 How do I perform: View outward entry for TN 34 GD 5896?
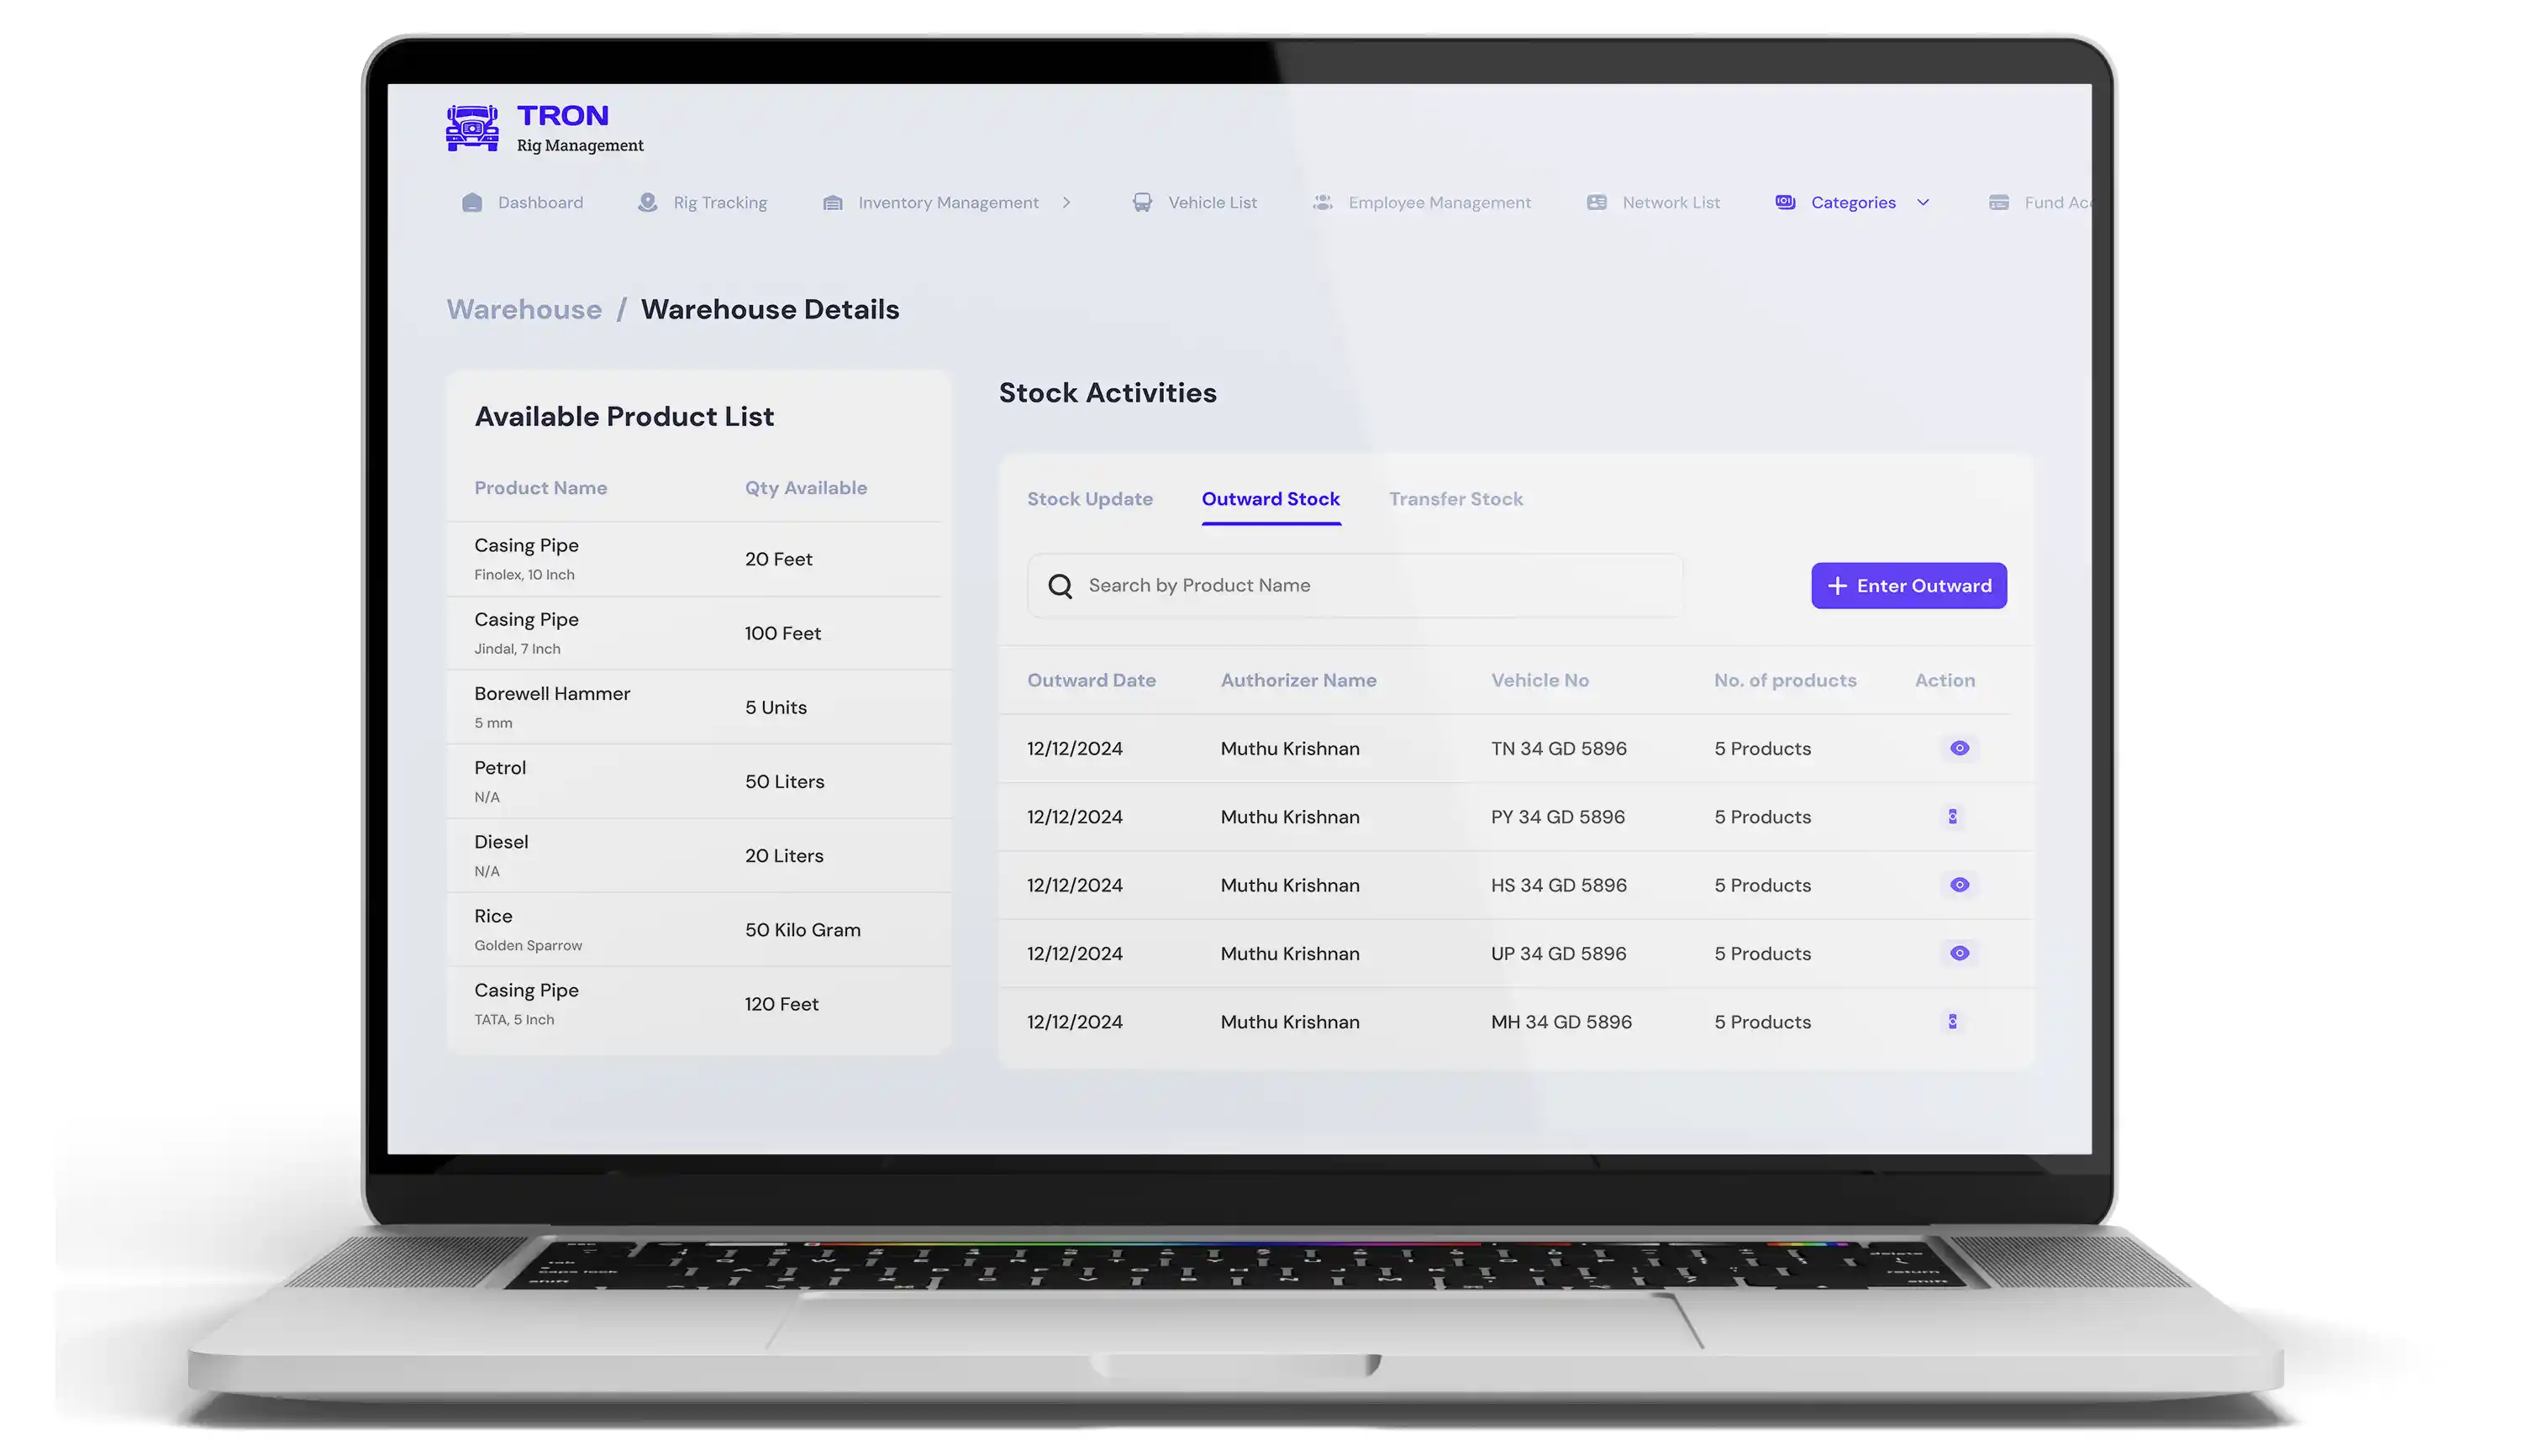coord(1959,748)
